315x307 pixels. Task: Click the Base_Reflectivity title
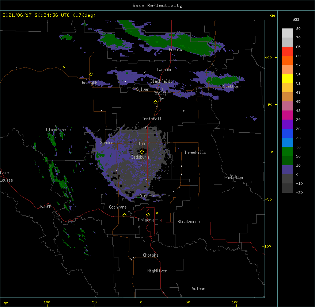[x=157, y=5]
